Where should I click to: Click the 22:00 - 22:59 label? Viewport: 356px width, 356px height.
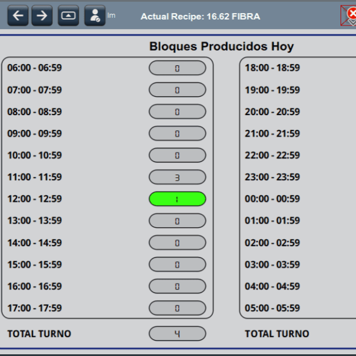point(272,155)
